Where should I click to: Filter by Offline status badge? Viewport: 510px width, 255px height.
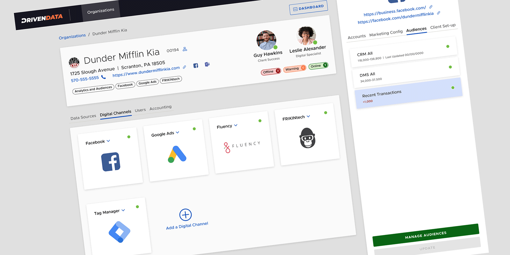[271, 71]
